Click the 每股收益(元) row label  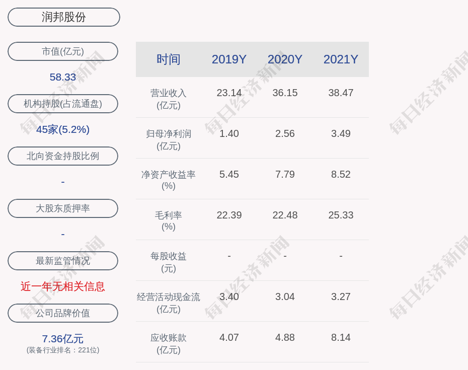(169, 262)
